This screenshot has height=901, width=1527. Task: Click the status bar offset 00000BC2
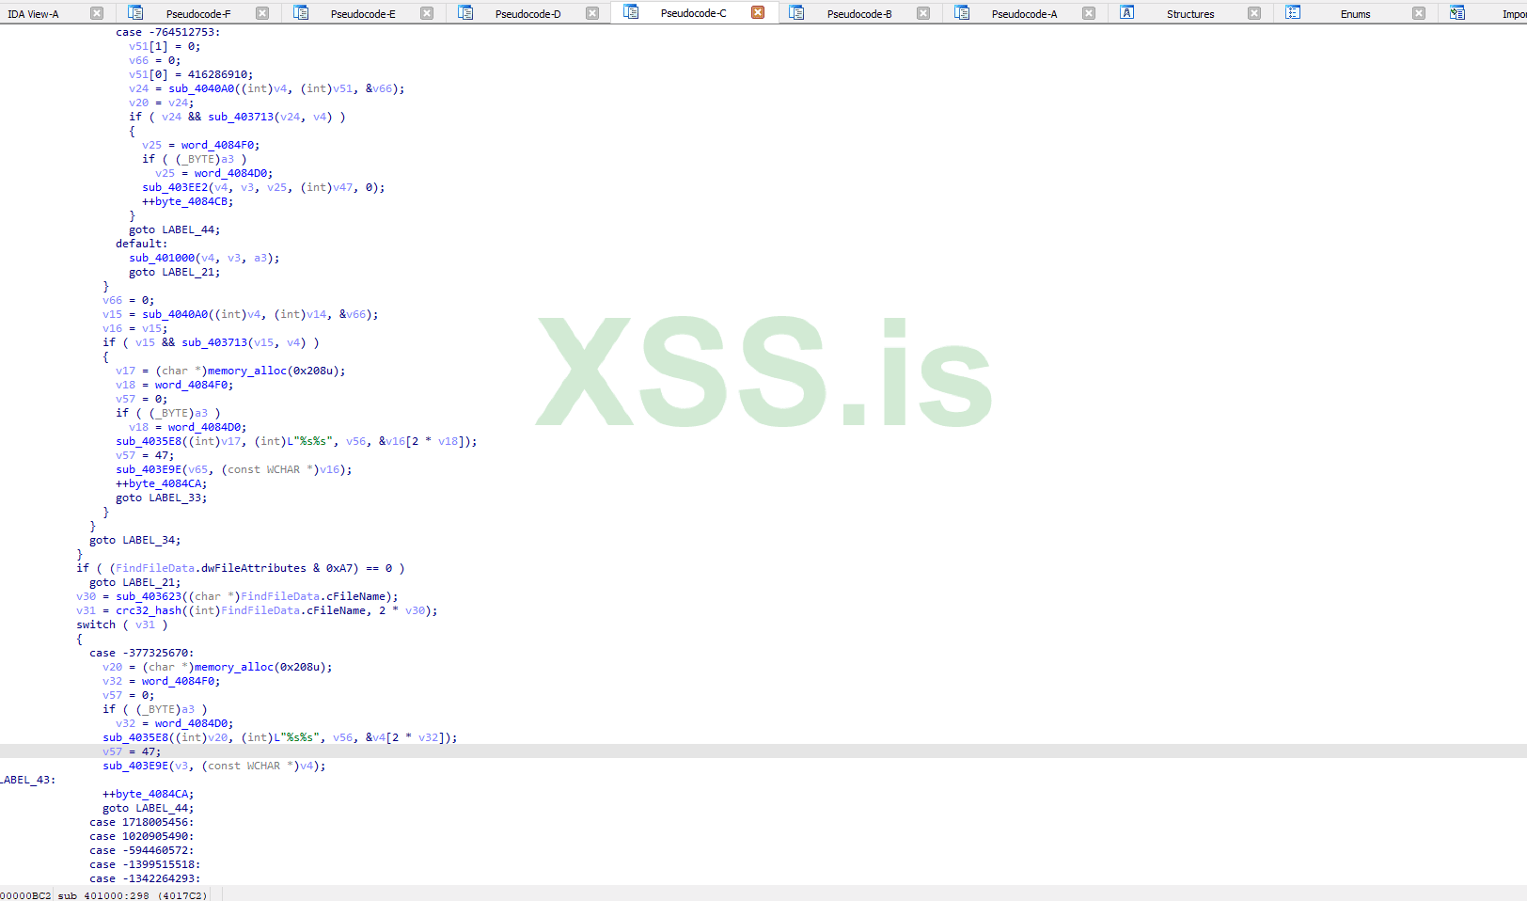(x=25, y=895)
